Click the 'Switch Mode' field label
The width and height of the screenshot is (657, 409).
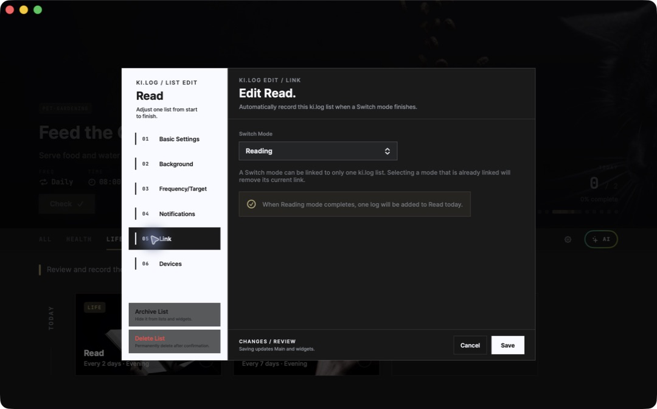[255, 134]
